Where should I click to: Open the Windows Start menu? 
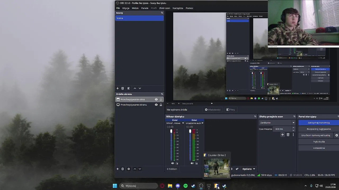point(115,186)
